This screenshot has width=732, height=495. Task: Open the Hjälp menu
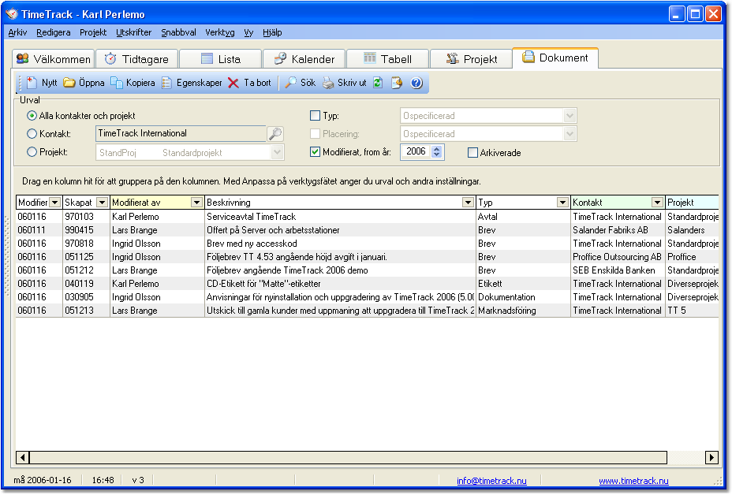point(272,32)
